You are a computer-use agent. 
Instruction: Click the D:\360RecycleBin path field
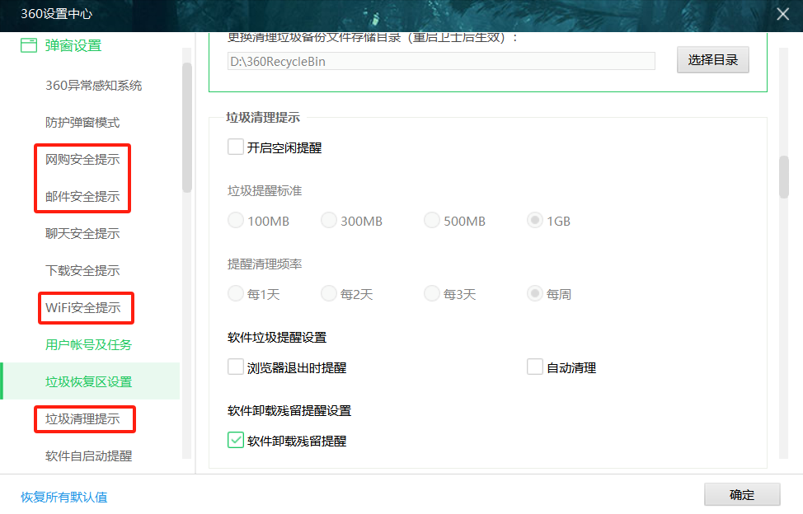point(441,61)
